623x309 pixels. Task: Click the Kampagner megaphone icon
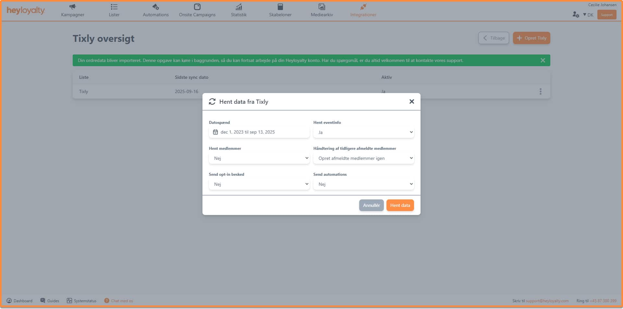(73, 7)
